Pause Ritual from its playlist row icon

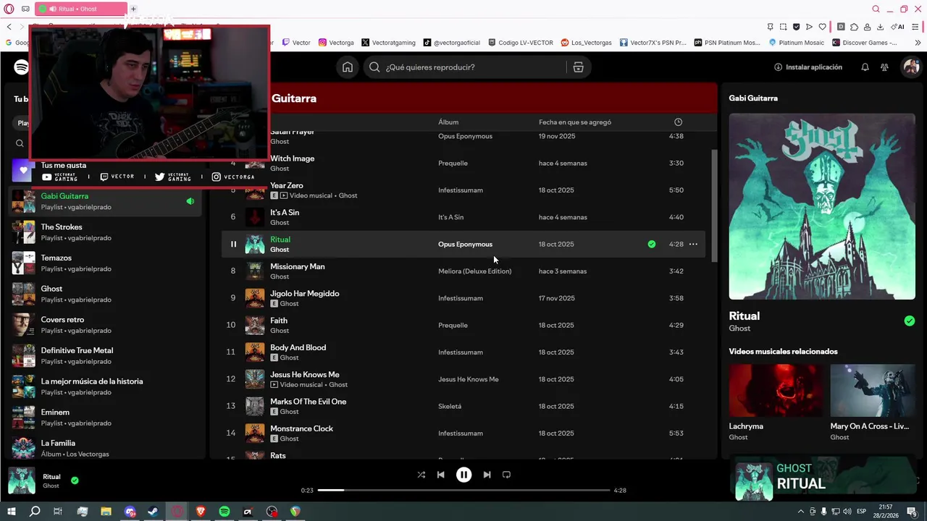[x=233, y=245]
